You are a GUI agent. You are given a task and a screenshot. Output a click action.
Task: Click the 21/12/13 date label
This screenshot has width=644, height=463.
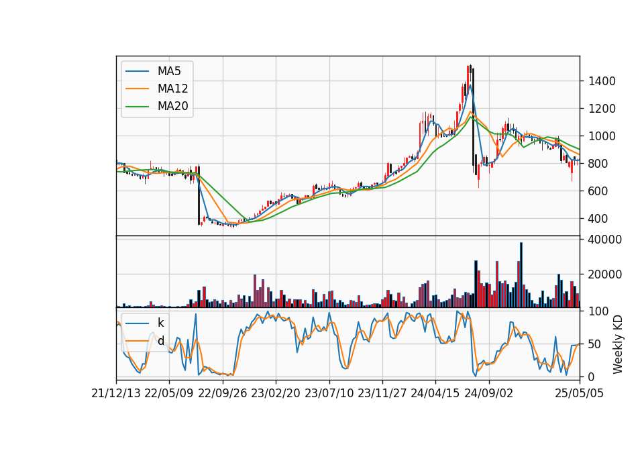[116, 394]
